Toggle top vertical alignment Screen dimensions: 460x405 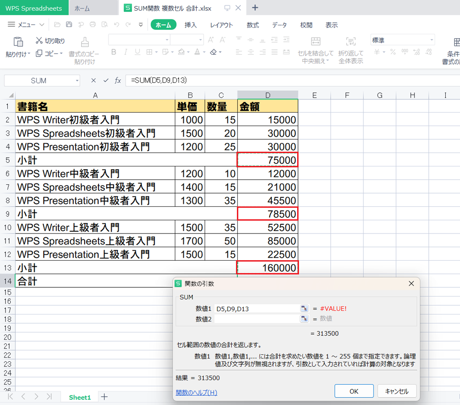(x=239, y=40)
